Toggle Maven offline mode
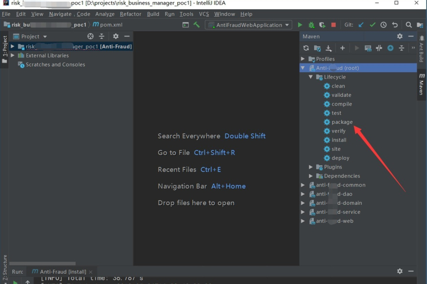The image size is (427, 284). coord(379,48)
